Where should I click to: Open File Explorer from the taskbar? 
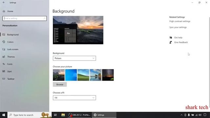[x=63, y=115]
